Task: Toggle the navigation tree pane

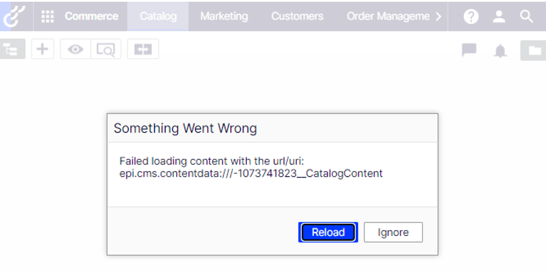Action: [x=12, y=49]
